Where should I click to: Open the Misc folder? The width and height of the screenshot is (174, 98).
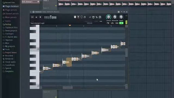6,43
